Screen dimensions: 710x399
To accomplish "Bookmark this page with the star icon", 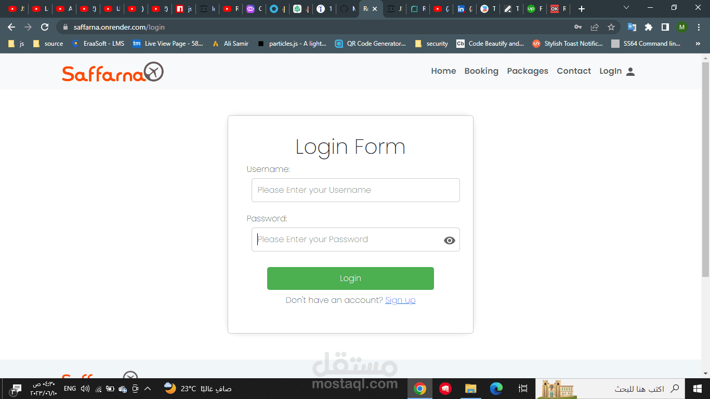I will pyautogui.click(x=611, y=27).
